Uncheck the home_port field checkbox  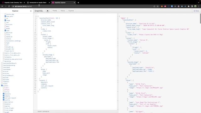point(5,16)
